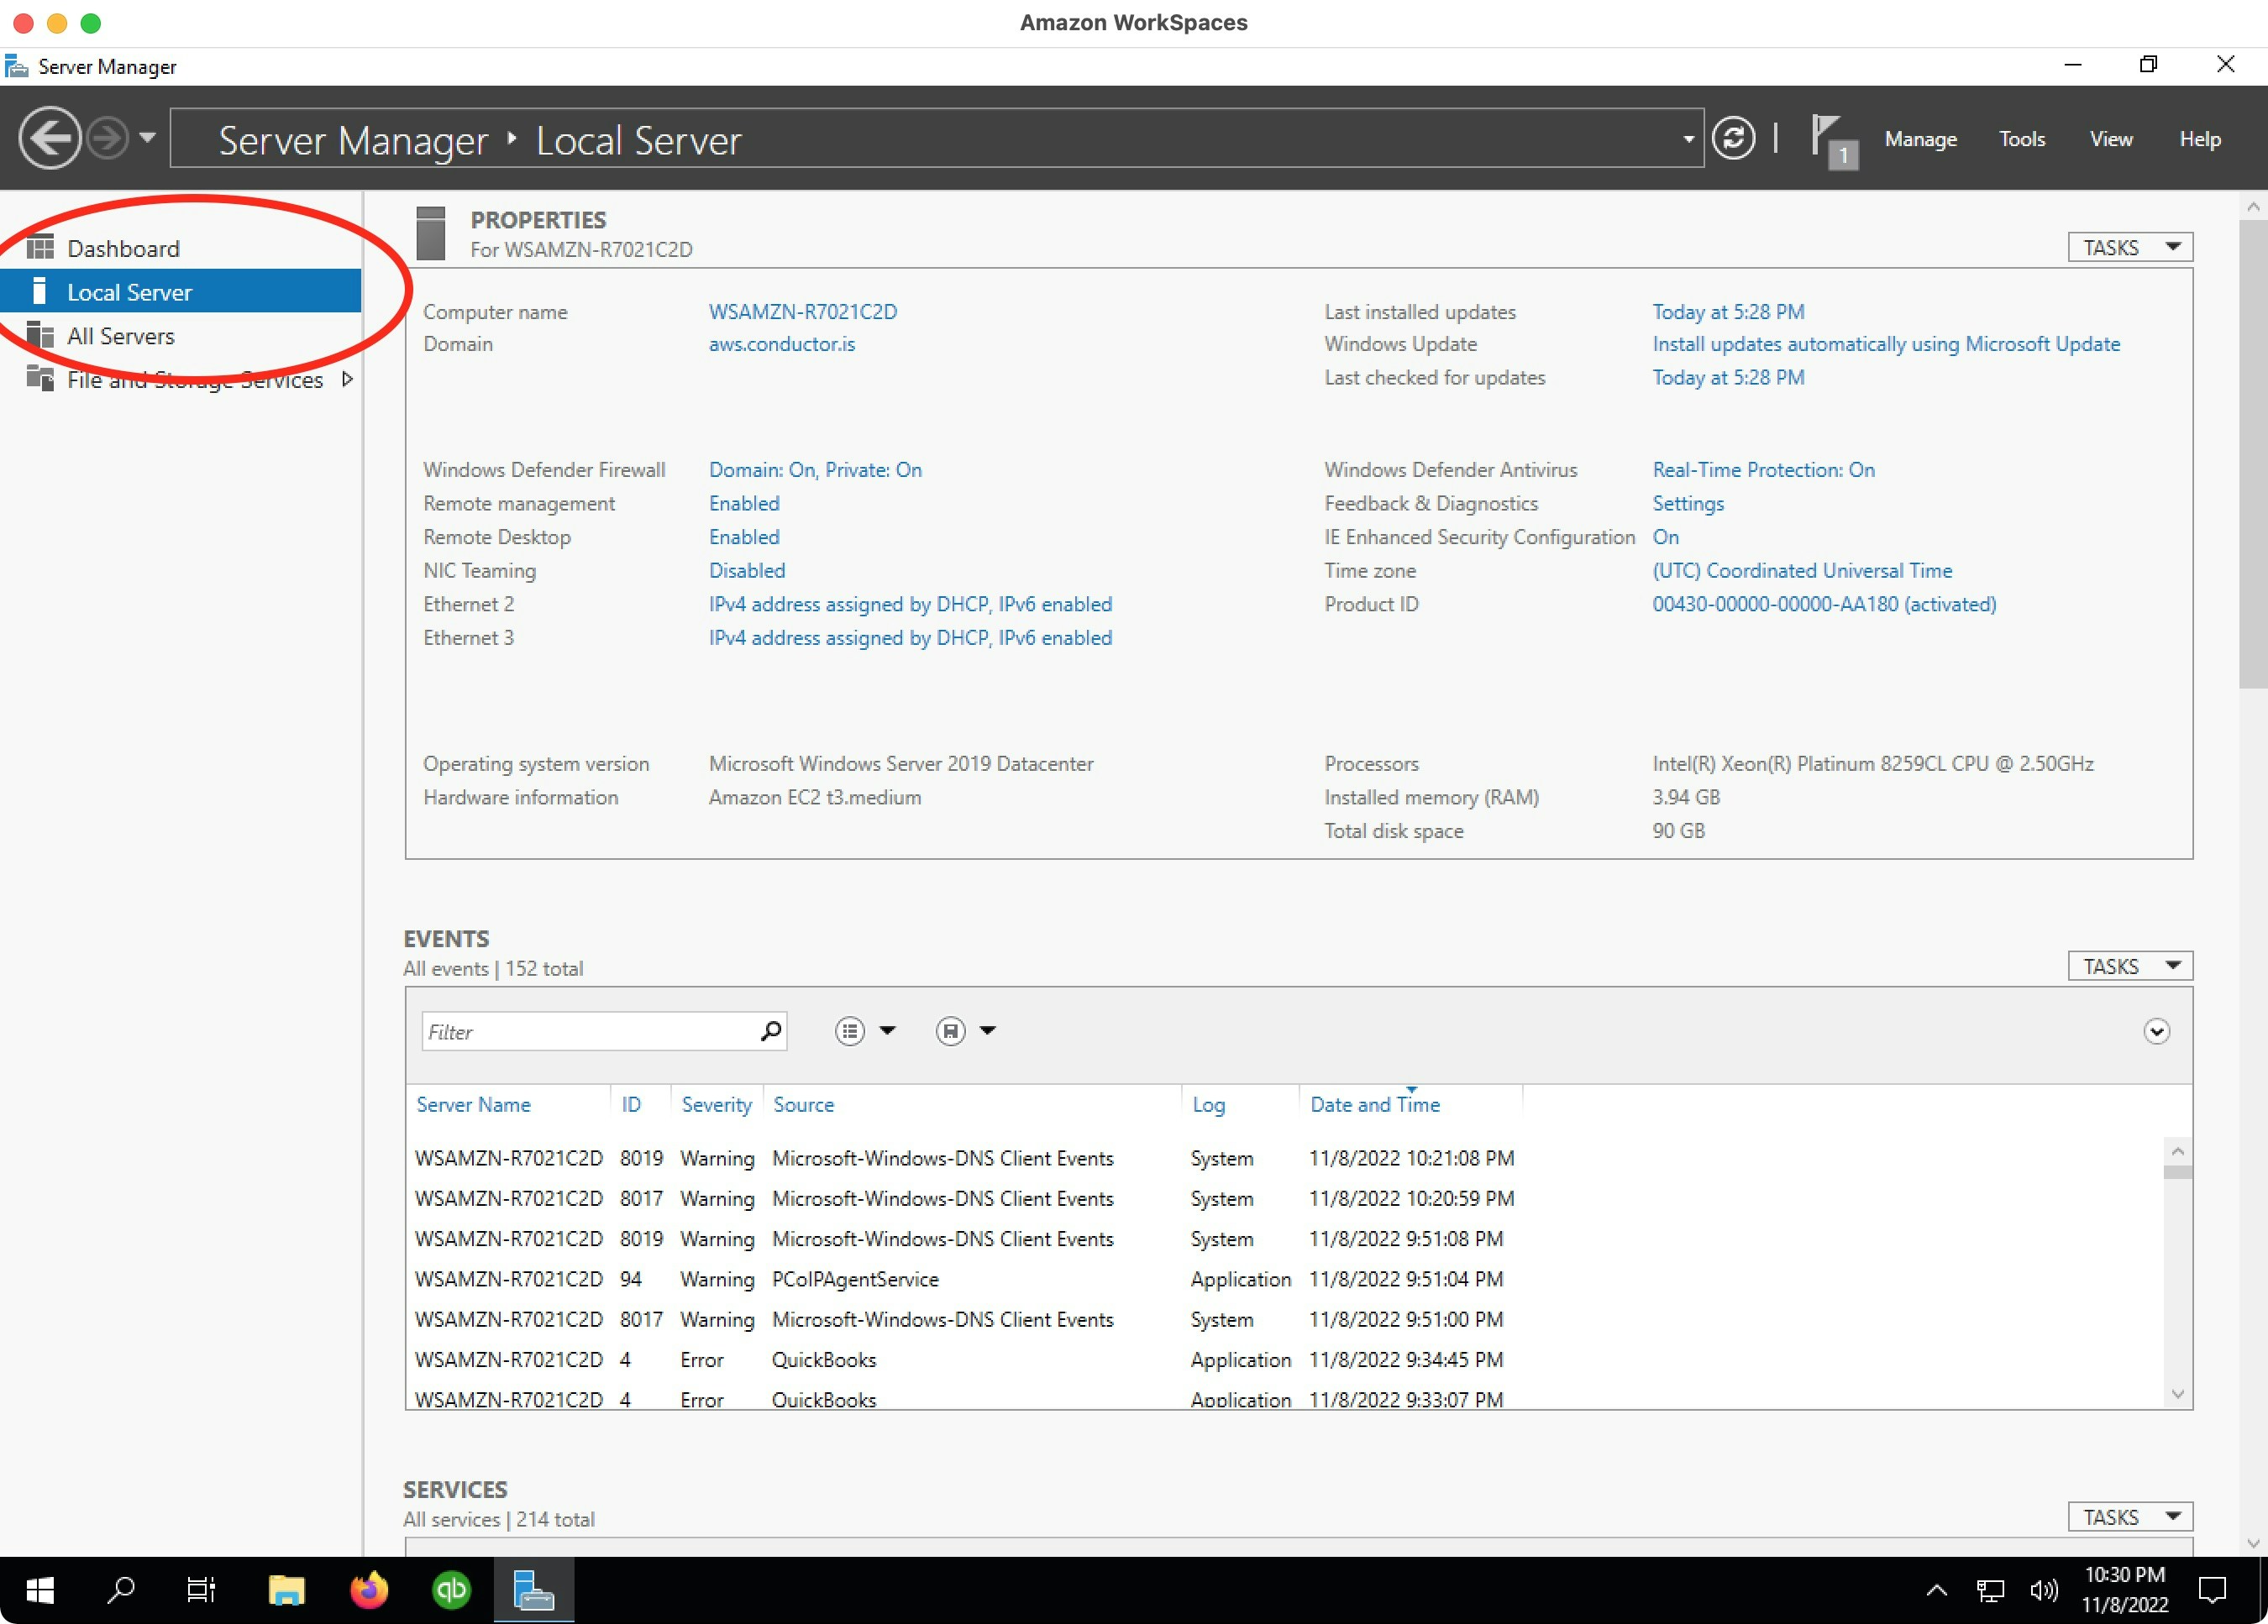
Task: Click computer name WSAMZN-R7021C2D link
Action: pos(802,312)
